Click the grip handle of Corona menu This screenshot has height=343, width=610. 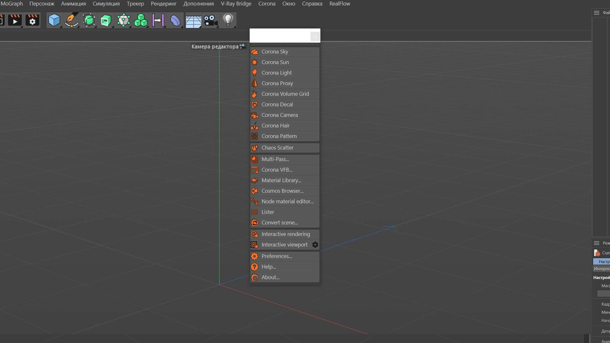point(285,44)
